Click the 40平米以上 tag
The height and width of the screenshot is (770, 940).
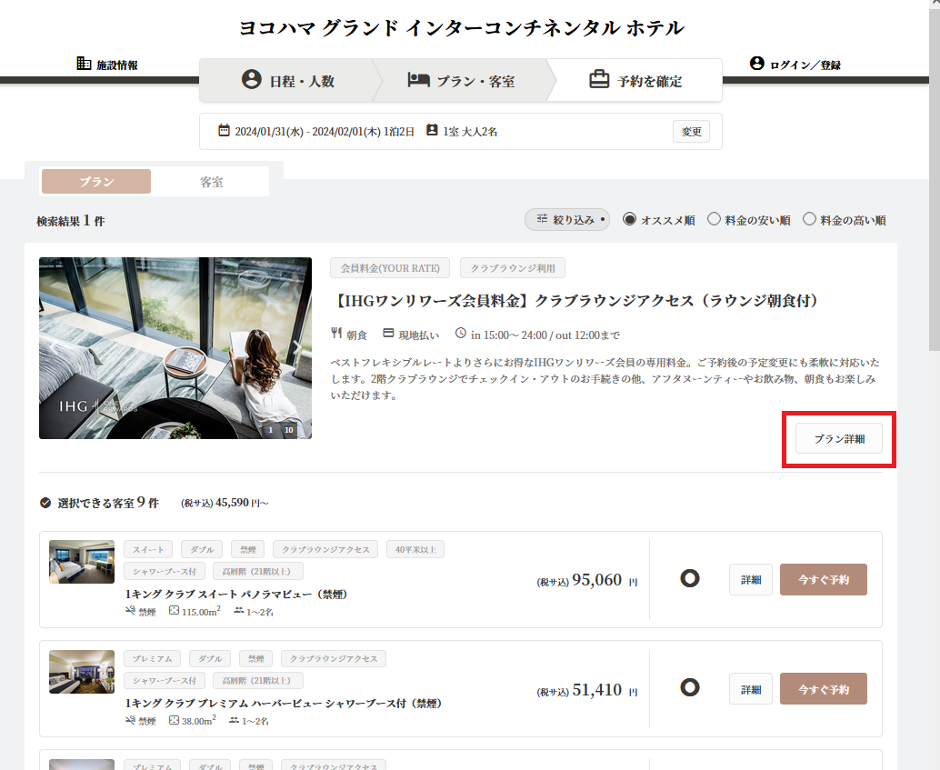tap(415, 549)
